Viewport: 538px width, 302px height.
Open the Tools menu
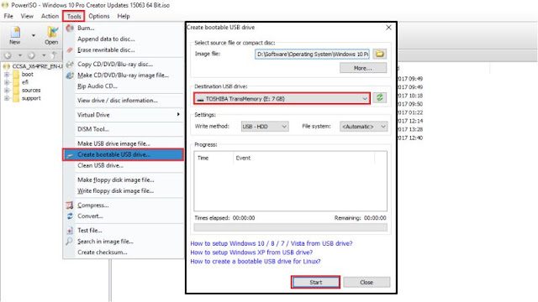point(74,16)
